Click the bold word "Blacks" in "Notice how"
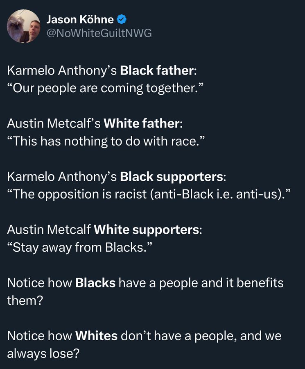305x369 pixels. 95,282
